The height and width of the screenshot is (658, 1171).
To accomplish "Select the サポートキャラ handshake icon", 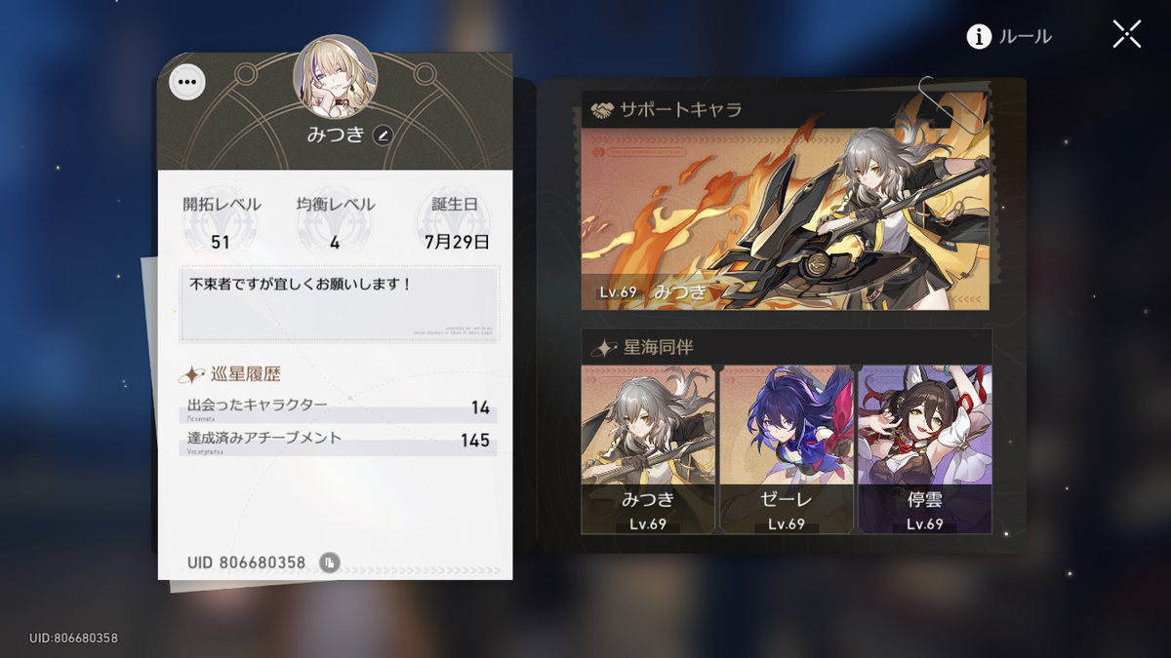I will click(602, 110).
